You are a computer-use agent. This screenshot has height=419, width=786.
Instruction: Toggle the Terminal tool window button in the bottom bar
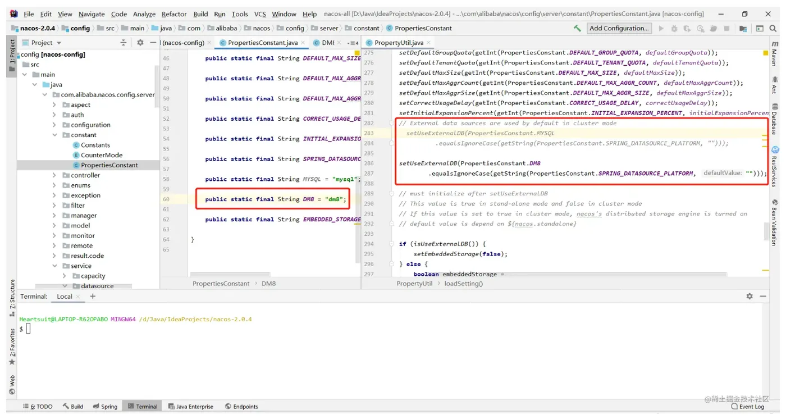coord(143,407)
